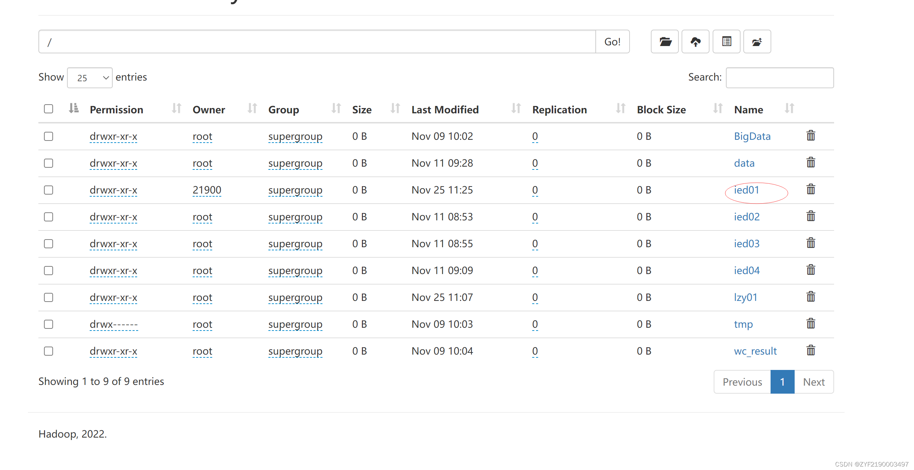This screenshot has width=914, height=470.
Task: Click the create directory folder icon
Action: [x=664, y=41]
